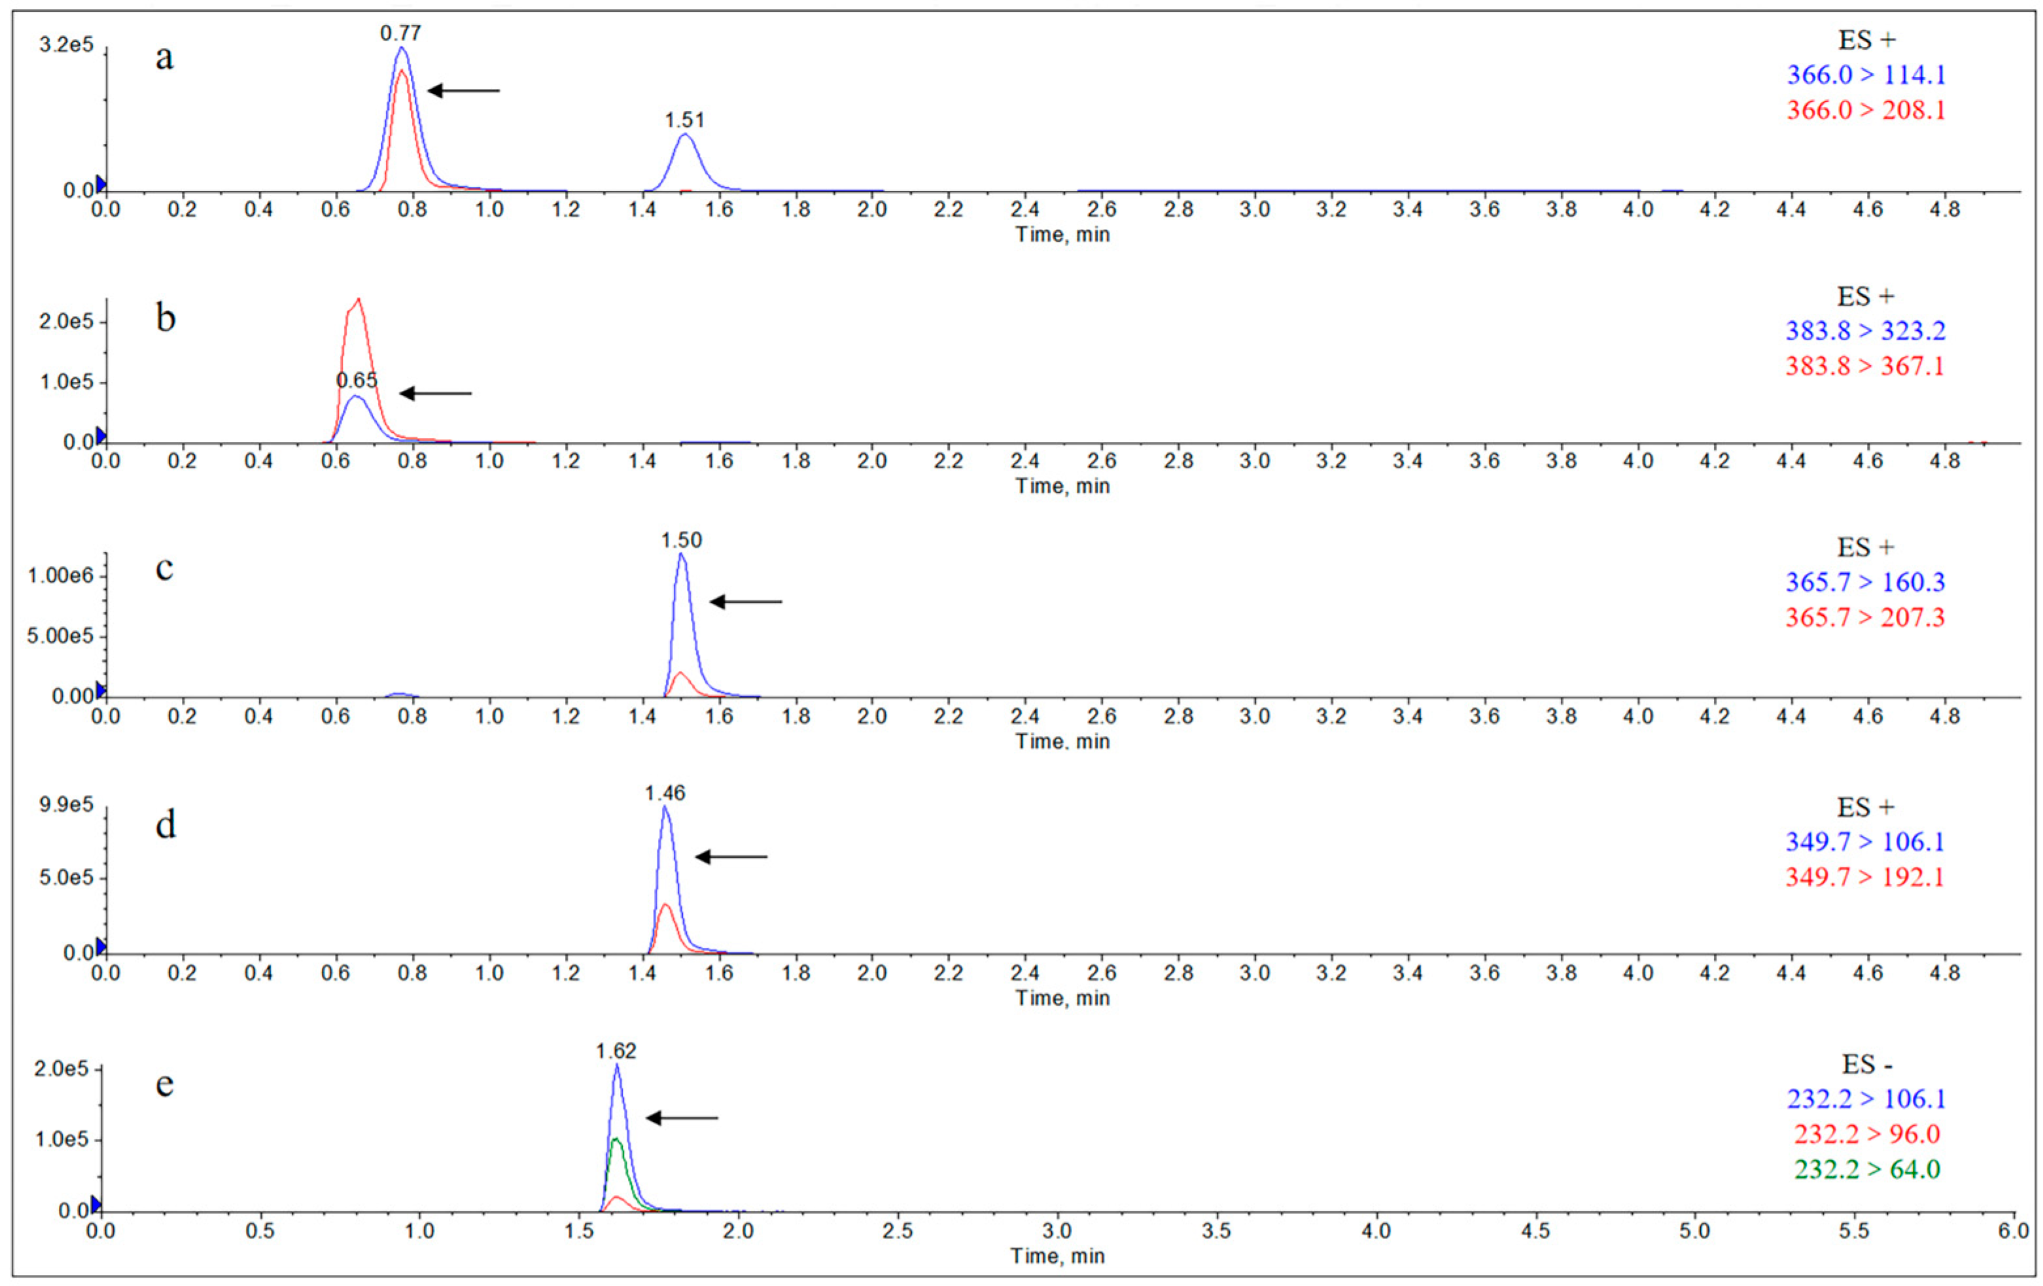Image resolution: width=2043 pixels, height=1286 pixels.
Task: Click the 9.9e5 y-axis value
Action: click(66, 805)
